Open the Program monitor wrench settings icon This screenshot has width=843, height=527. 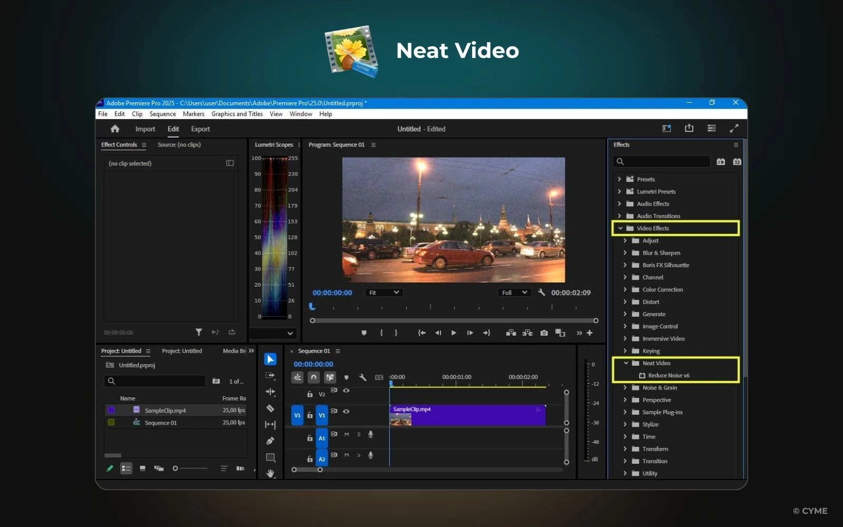(542, 292)
